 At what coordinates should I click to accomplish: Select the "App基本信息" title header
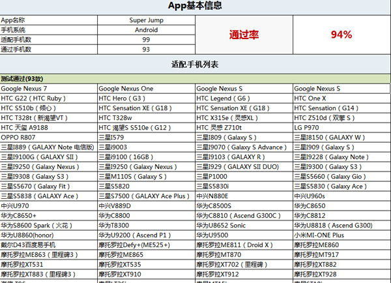[x=195, y=6]
